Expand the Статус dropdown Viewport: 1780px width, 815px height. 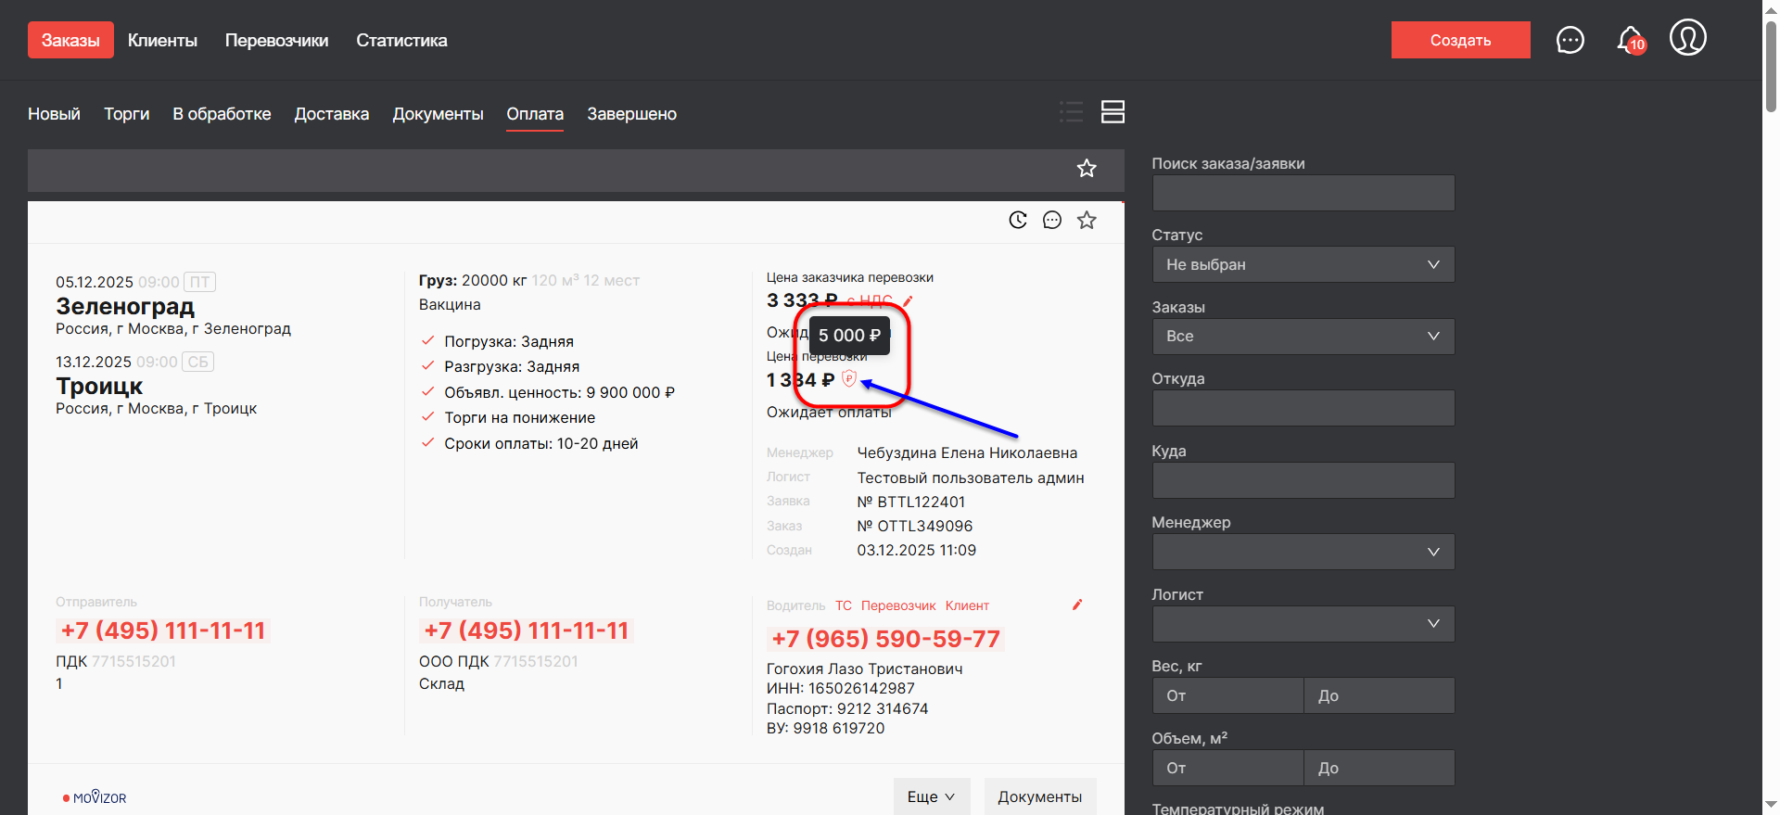1303,264
